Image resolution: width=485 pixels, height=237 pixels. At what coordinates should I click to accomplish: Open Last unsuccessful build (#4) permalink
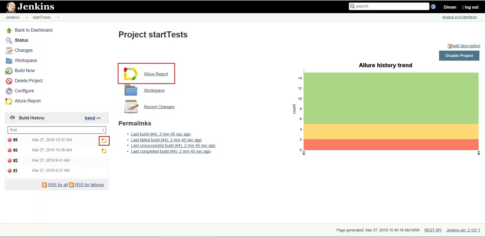pos(173,145)
